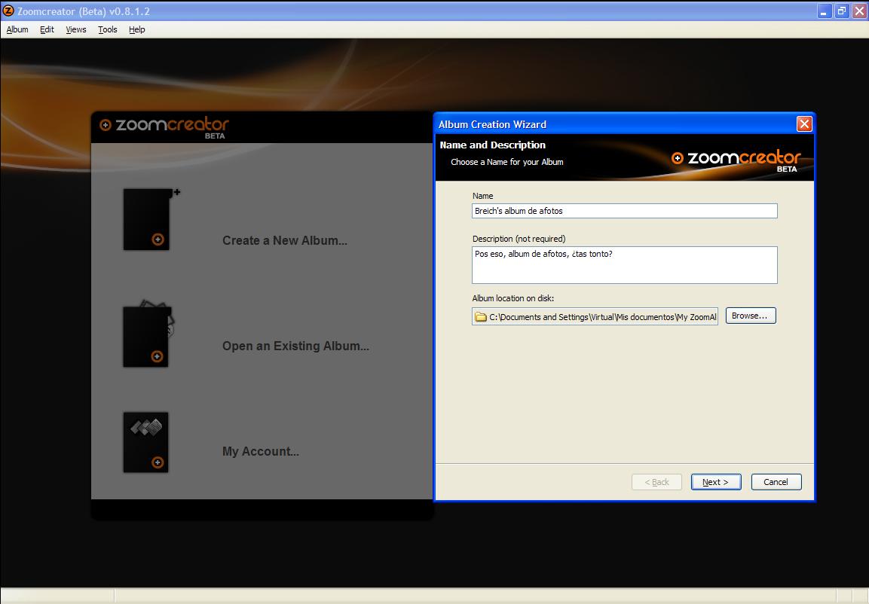The image size is (869, 604).
Task: Click the Zoomcreator app icon in title bar
Action: [x=8, y=11]
